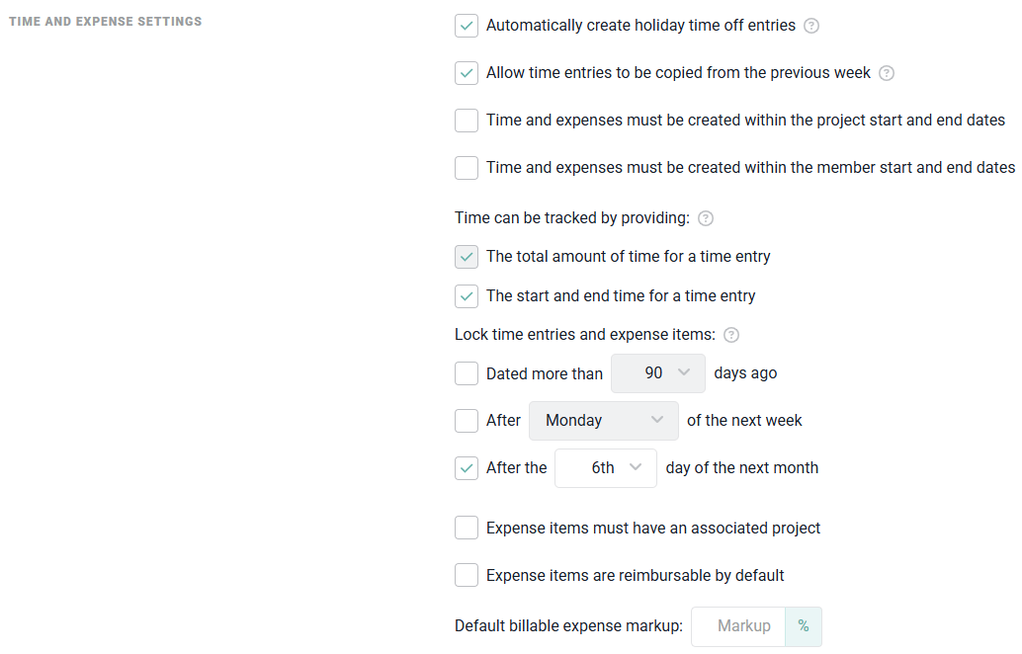Show help for 'Time can be tracked by providing'
This screenshot has height=654, width=1022.
click(x=706, y=218)
